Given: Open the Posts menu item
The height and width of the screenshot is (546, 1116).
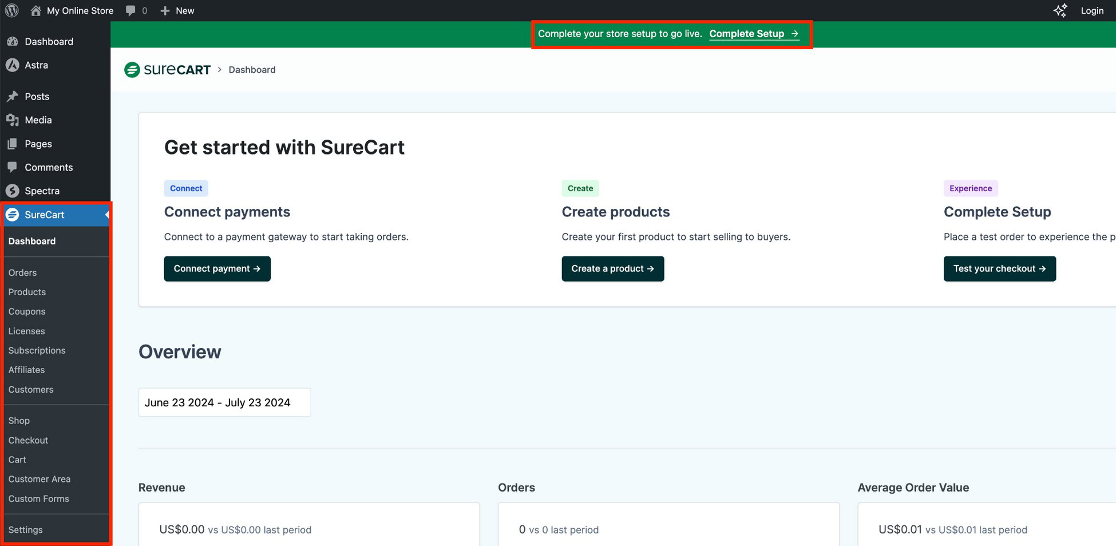Looking at the screenshot, I should (37, 96).
